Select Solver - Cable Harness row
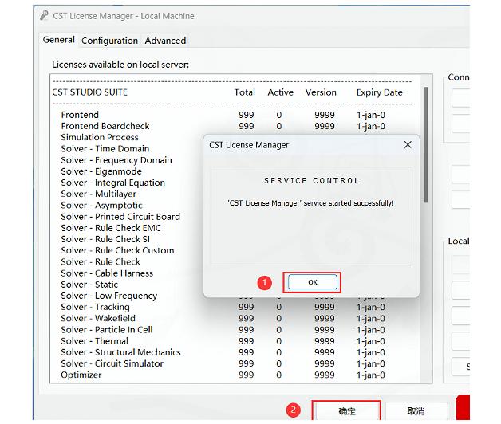 point(107,273)
